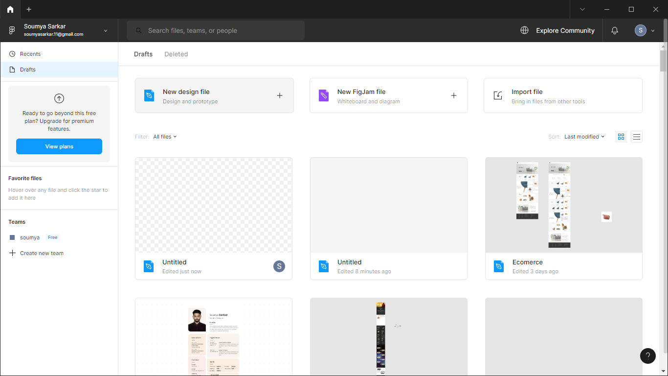Expand the profile menu chevron
This screenshot has height=376, width=668.
pyautogui.click(x=653, y=30)
